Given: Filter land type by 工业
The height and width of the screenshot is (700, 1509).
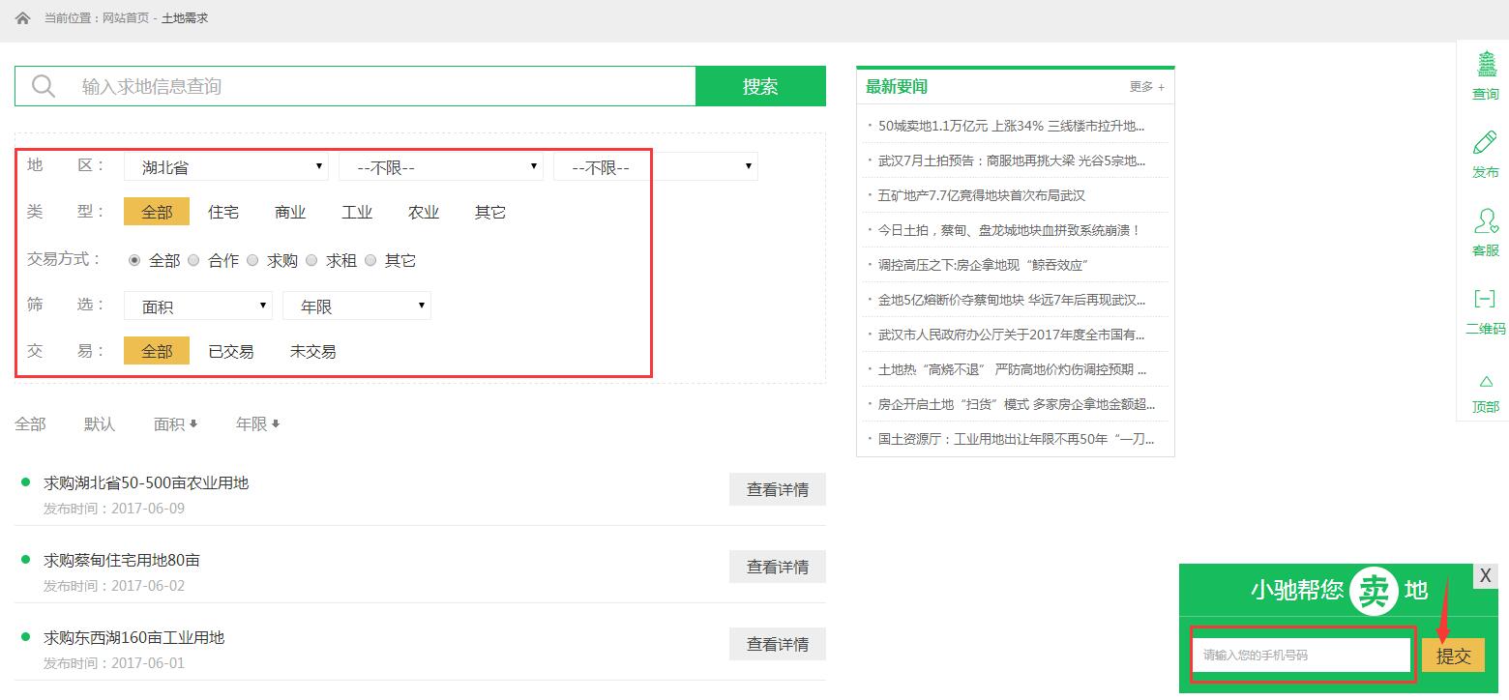Looking at the screenshot, I should click(x=357, y=212).
